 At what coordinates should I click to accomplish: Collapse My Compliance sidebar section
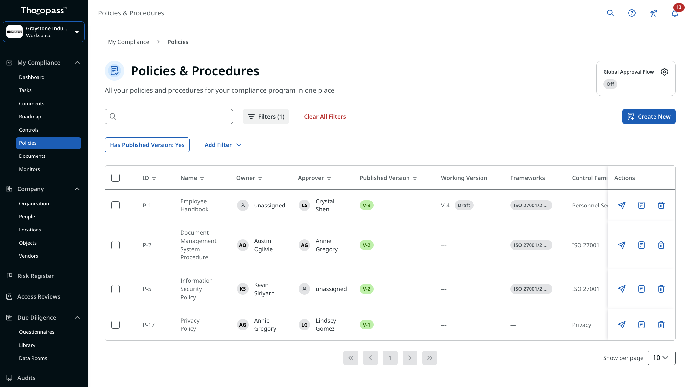click(x=77, y=63)
